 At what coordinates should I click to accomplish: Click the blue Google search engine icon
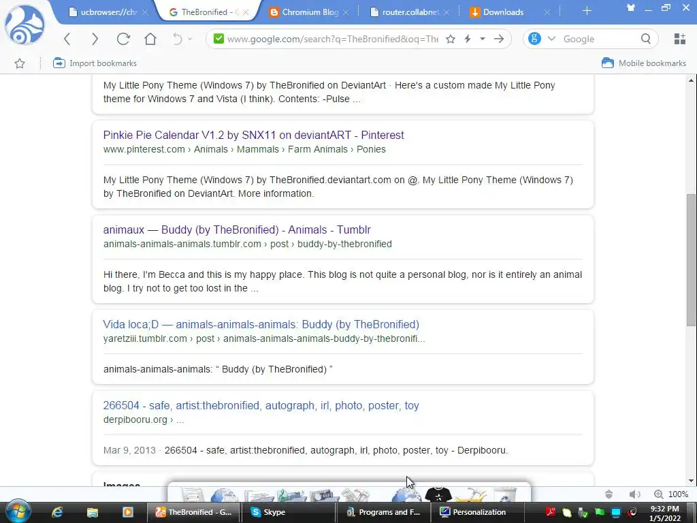(534, 39)
